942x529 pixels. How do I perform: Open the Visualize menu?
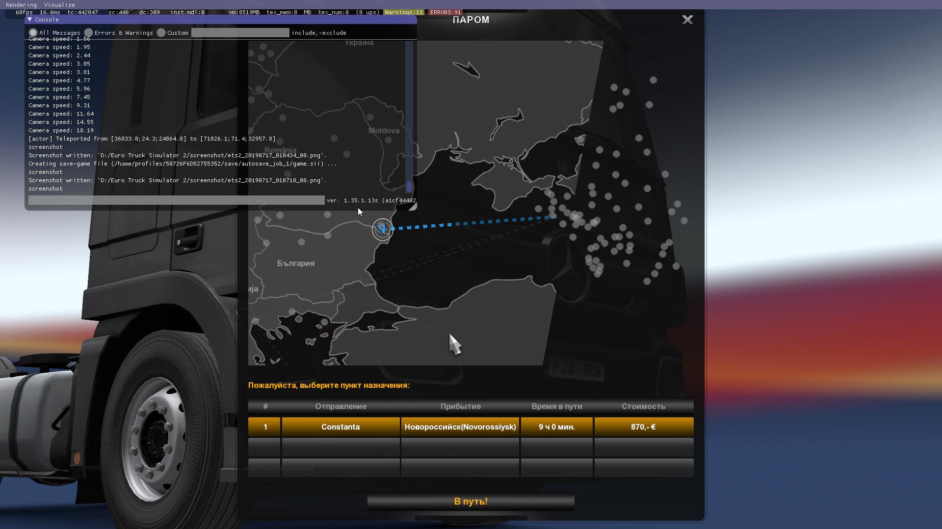(59, 5)
